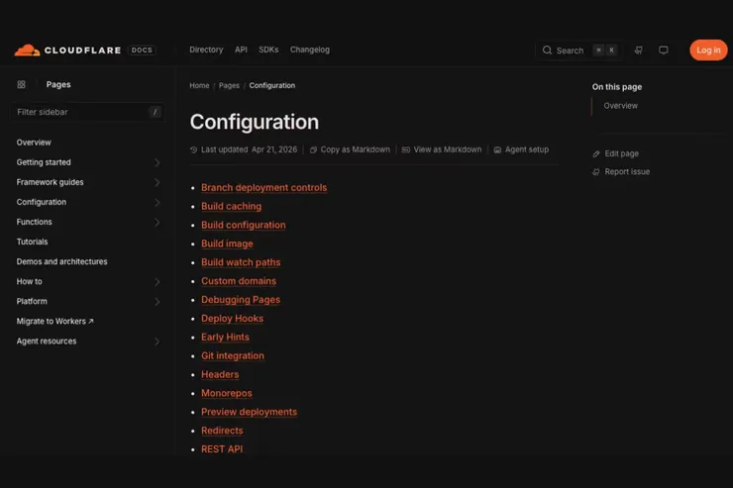Open Tutorials in the sidebar
Image resolution: width=733 pixels, height=488 pixels.
click(32, 242)
